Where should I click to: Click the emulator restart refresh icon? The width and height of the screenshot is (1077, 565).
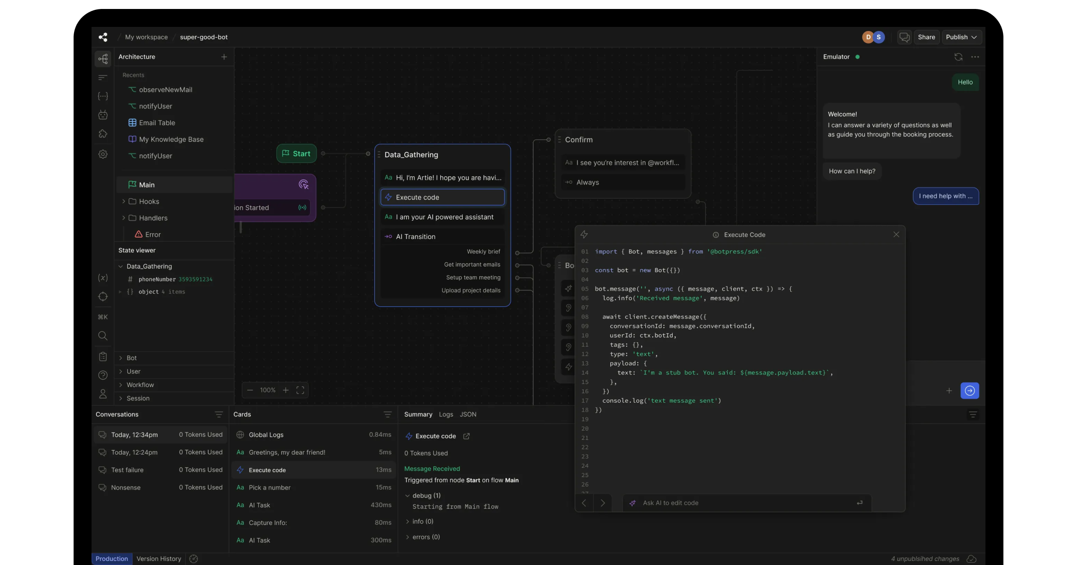click(958, 57)
